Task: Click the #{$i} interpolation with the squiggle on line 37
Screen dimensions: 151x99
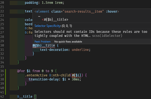Action: (x=77, y=75)
